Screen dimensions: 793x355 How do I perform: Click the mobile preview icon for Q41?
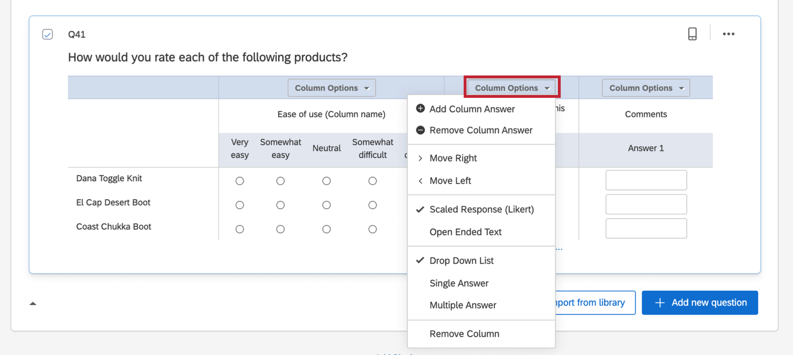(692, 34)
